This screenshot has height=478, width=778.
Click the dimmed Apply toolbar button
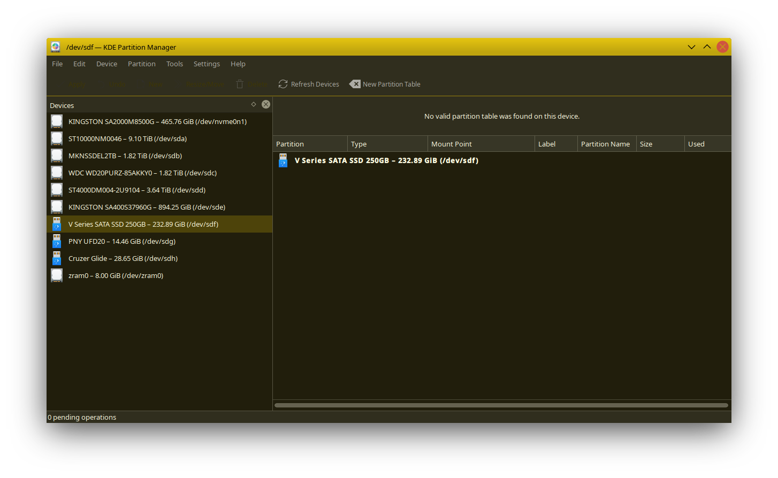(x=71, y=84)
